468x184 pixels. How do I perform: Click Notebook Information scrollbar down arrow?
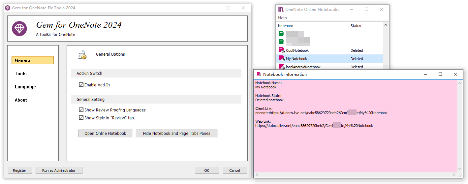pos(459,170)
